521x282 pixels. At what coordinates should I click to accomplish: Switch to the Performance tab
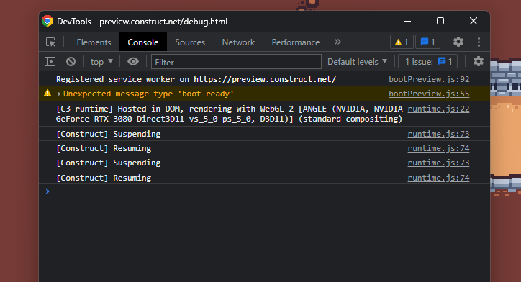(295, 42)
